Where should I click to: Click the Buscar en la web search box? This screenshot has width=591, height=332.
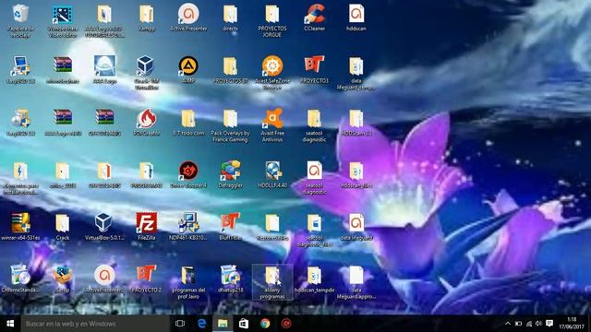tap(95, 324)
